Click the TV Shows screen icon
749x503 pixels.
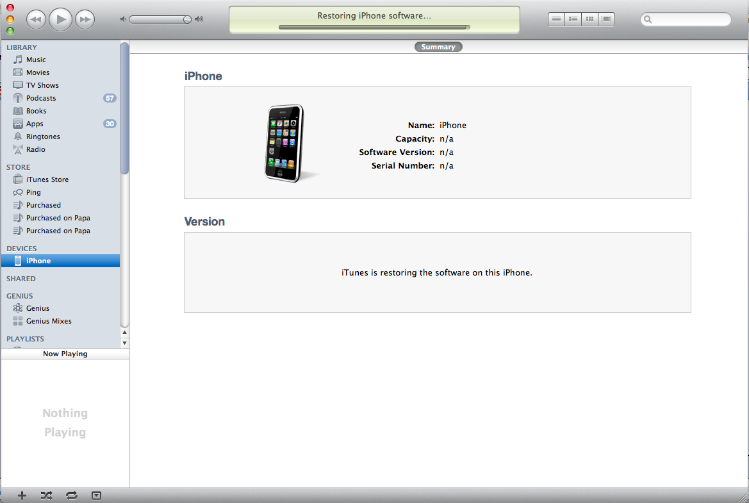[18, 85]
